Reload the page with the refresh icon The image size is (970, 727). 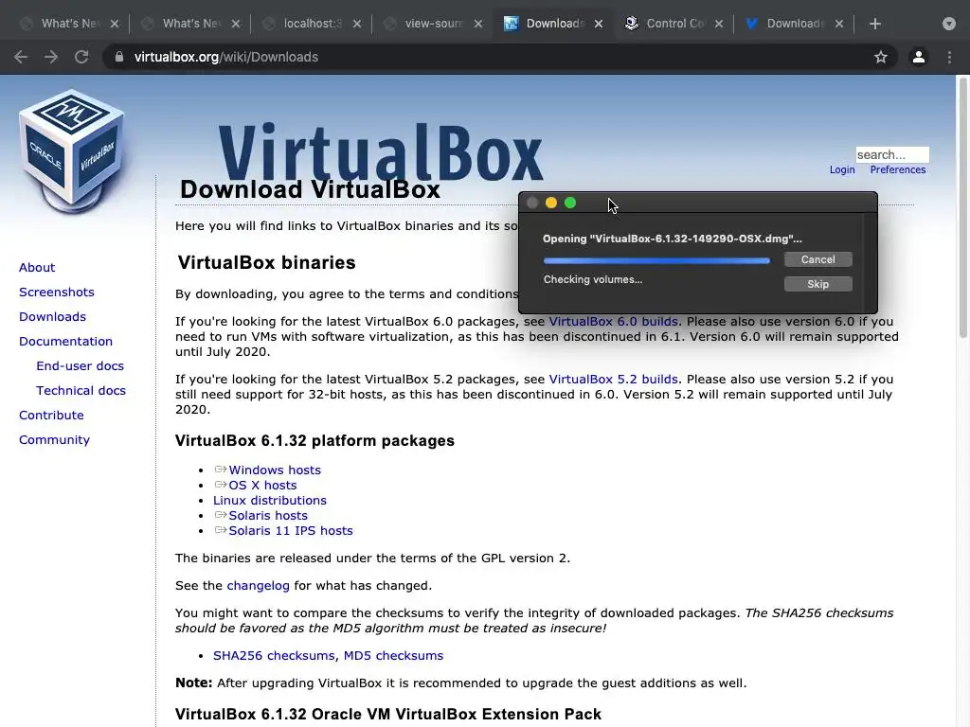[x=81, y=57]
